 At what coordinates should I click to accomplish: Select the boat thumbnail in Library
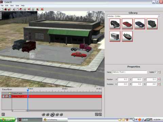pyautogui.click(x=127, y=36)
